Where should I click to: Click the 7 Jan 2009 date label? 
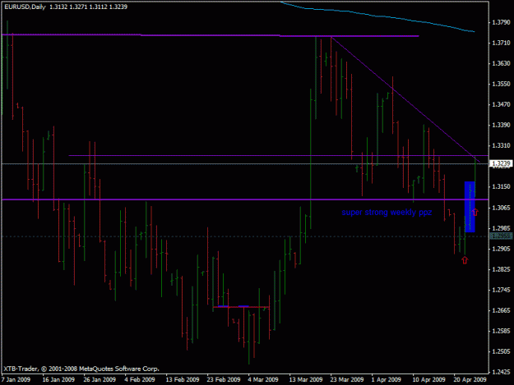point(16,380)
